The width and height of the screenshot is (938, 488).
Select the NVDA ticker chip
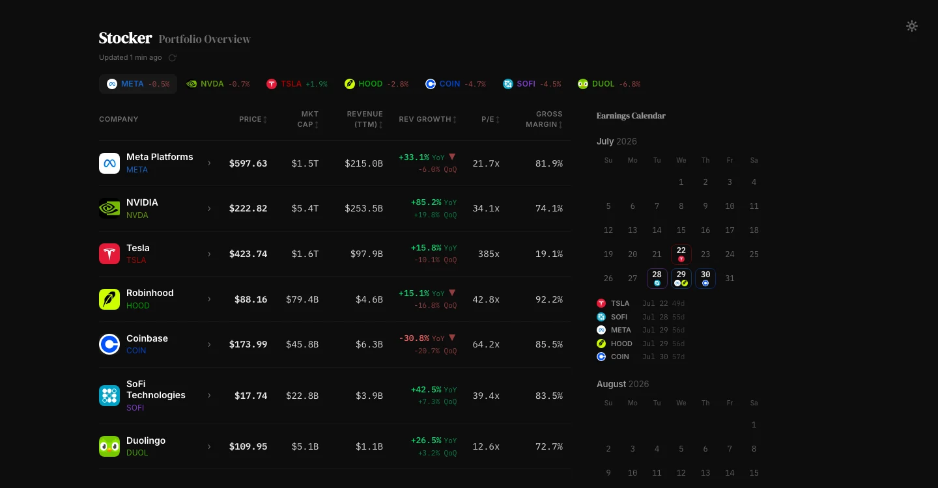tap(218, 84)
